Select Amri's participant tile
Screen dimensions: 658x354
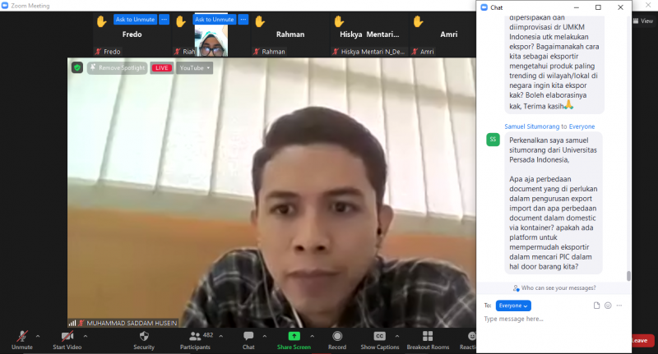tap(443, 34)
